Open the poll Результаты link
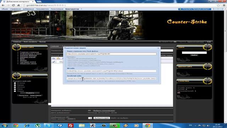227x128 pixels. tap(23, 95)
